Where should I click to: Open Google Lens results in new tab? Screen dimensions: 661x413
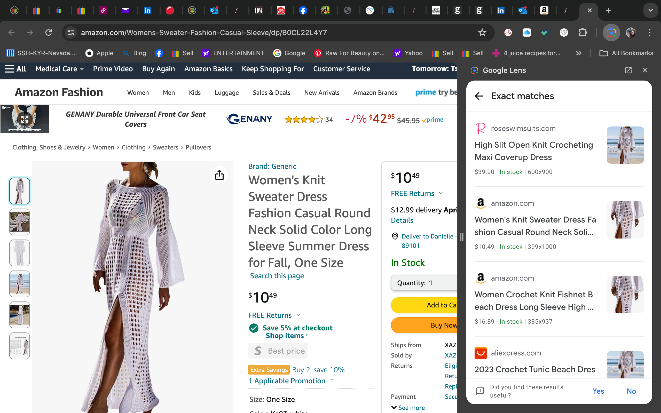[628, 70]
